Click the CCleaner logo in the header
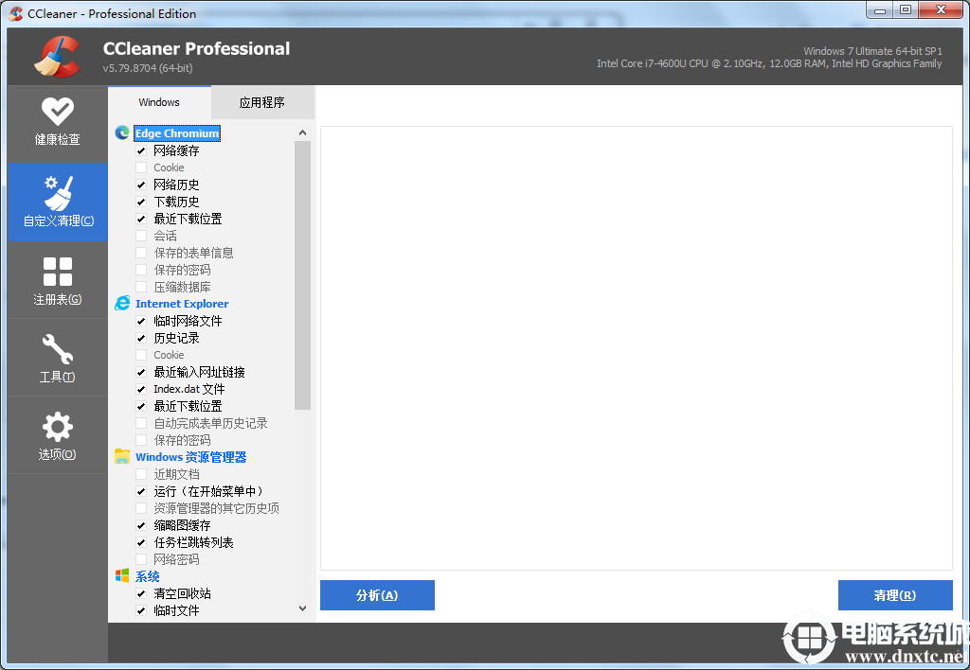The image size is (970, 670). [57, 56]
